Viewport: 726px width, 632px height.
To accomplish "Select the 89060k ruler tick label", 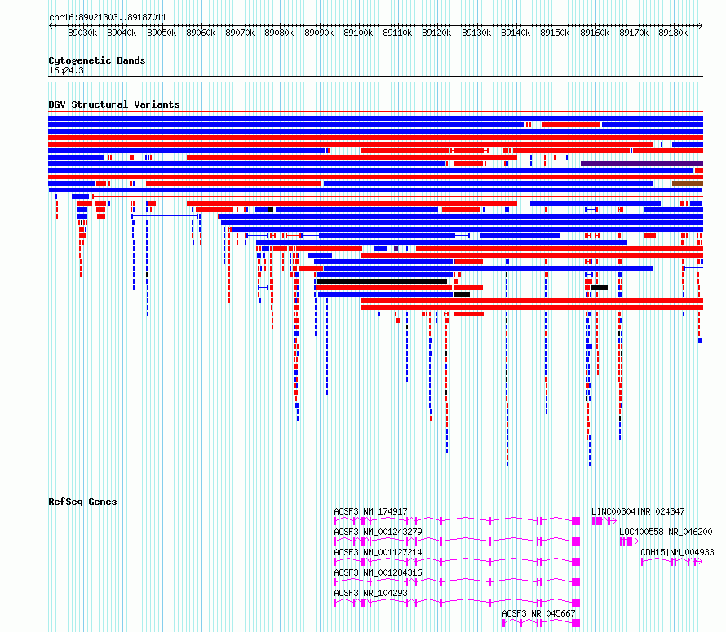I will point(201,33).
